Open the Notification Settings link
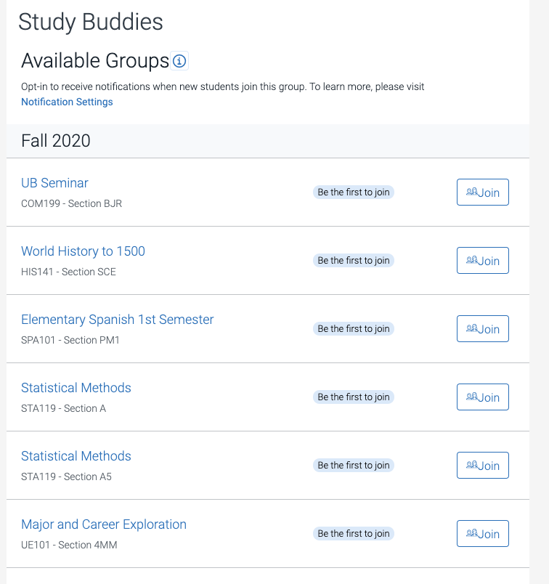This screenshot has width=549, height=584. pos(67,102)
